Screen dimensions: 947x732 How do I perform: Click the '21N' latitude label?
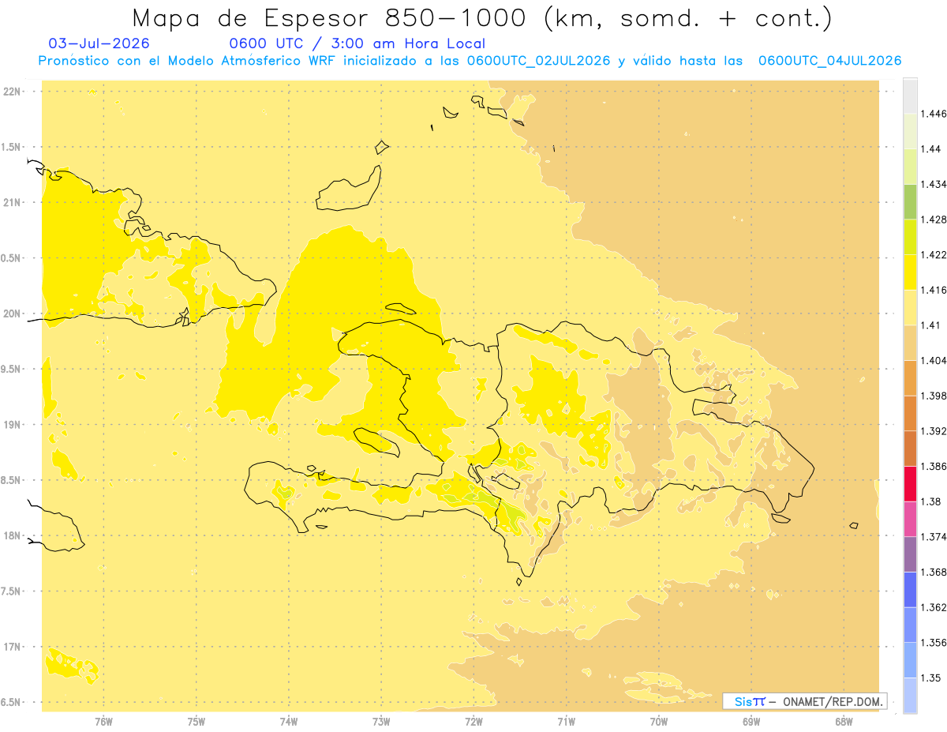(13, 203)
